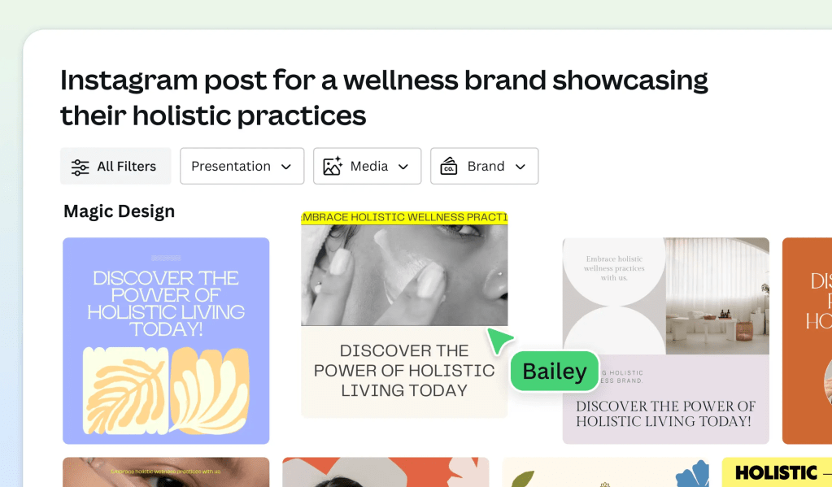Select the orange floral portrait template
This screenshot has width=832, height=487.
click(x=386, y=472)
